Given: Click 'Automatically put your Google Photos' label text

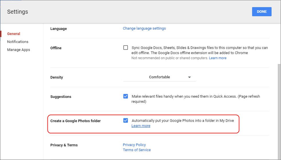Looking at the screenshot, I should pos(183,120).
